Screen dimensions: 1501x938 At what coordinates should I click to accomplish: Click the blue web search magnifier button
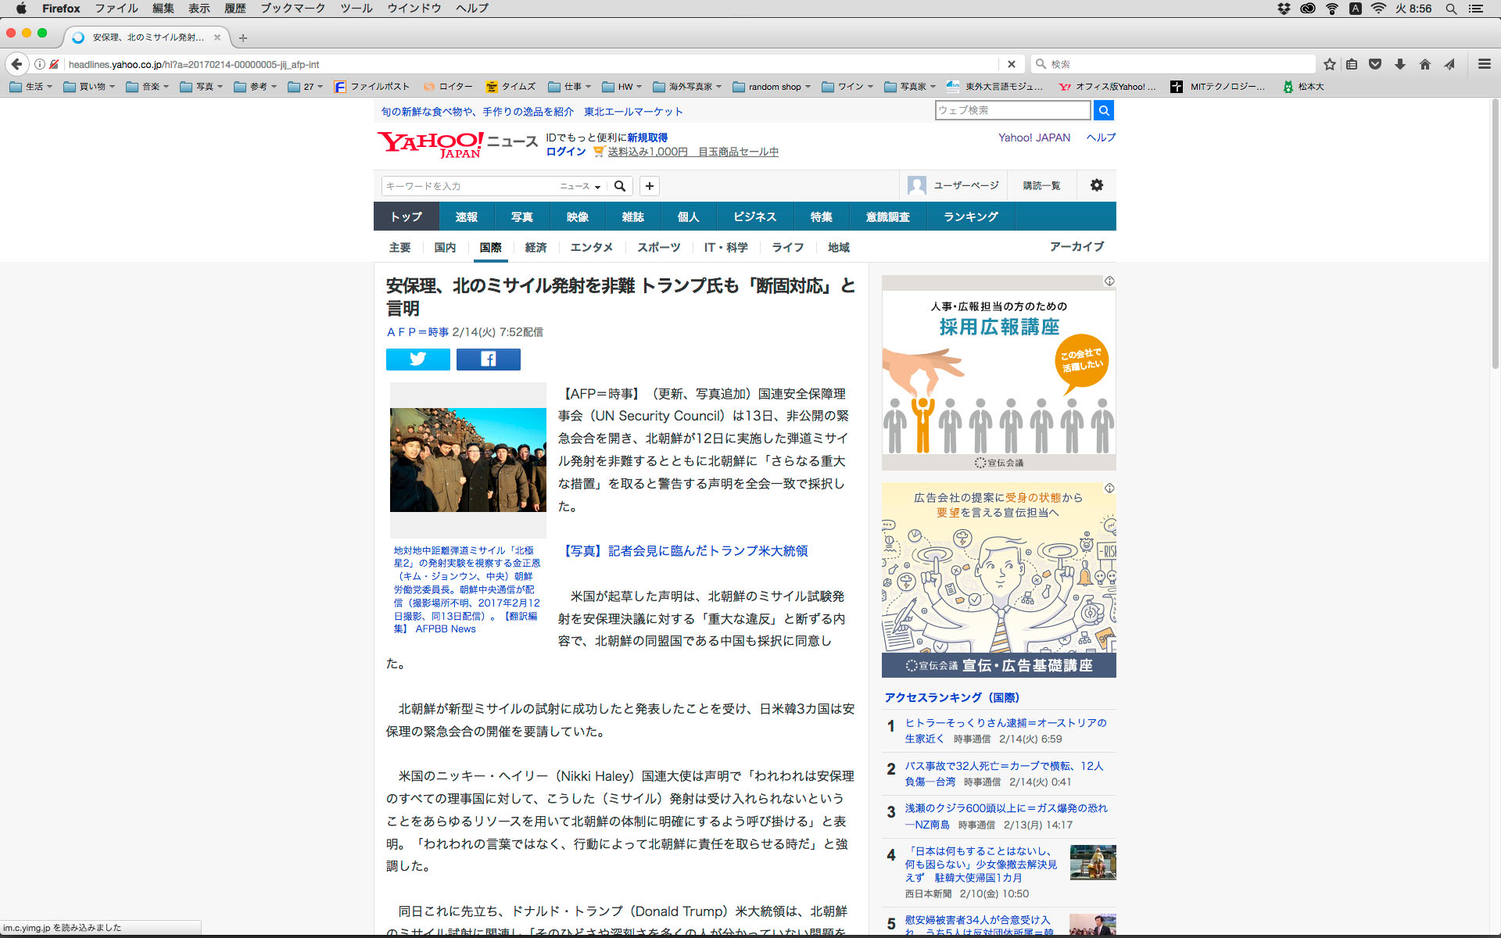1103,110
